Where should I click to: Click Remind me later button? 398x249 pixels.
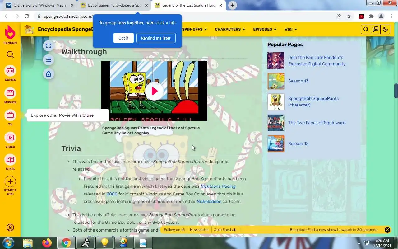(156, 38)
